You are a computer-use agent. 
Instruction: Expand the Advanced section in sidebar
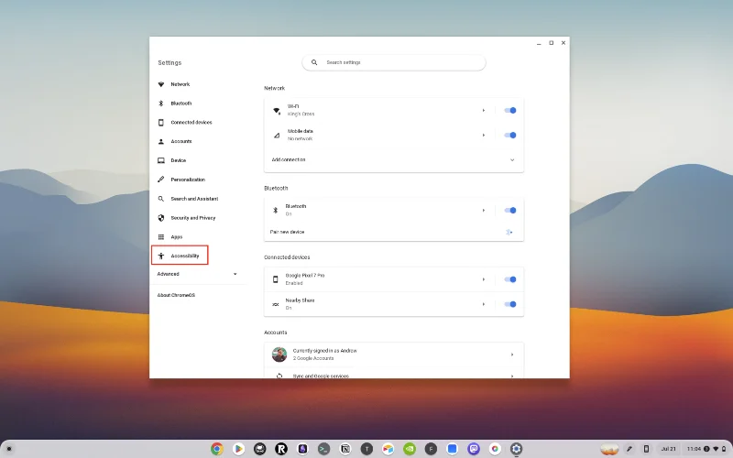click(x=197, y=274)
